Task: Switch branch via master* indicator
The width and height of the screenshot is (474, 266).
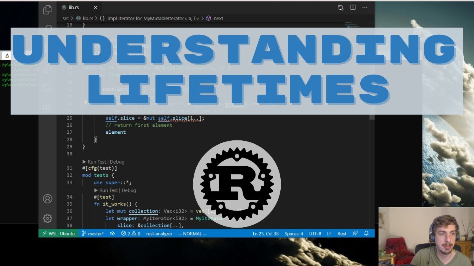Action: coord(93,233)
